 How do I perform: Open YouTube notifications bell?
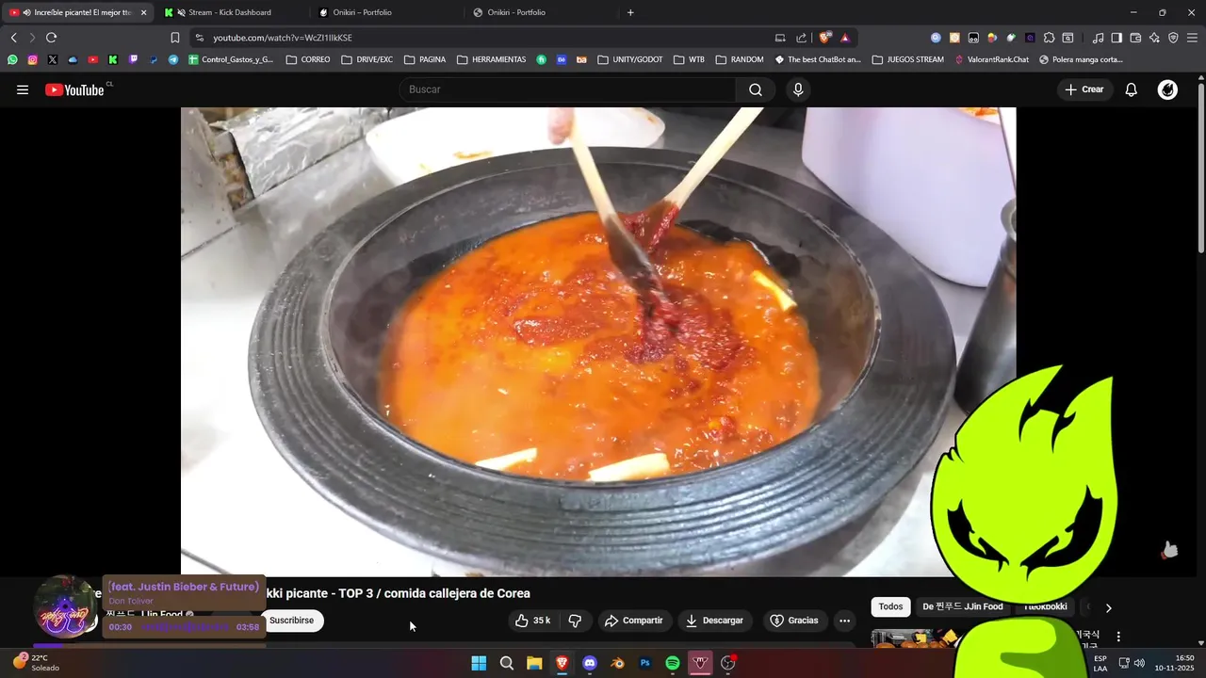pos(1131,89)
